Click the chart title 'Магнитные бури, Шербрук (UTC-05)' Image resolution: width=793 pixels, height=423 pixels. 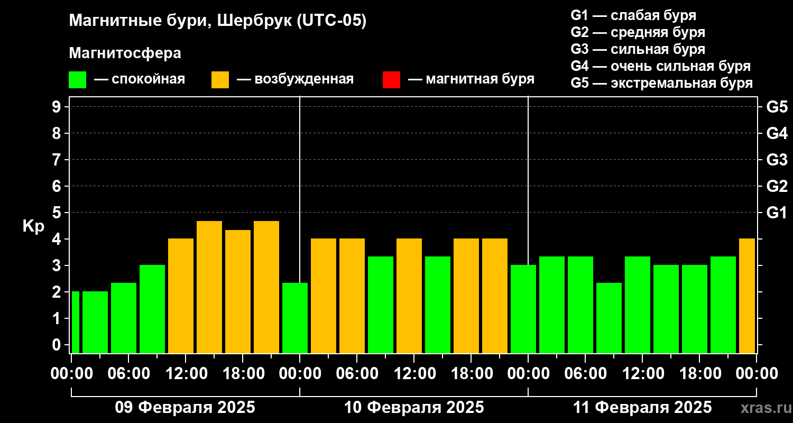[x=217, y=21]
